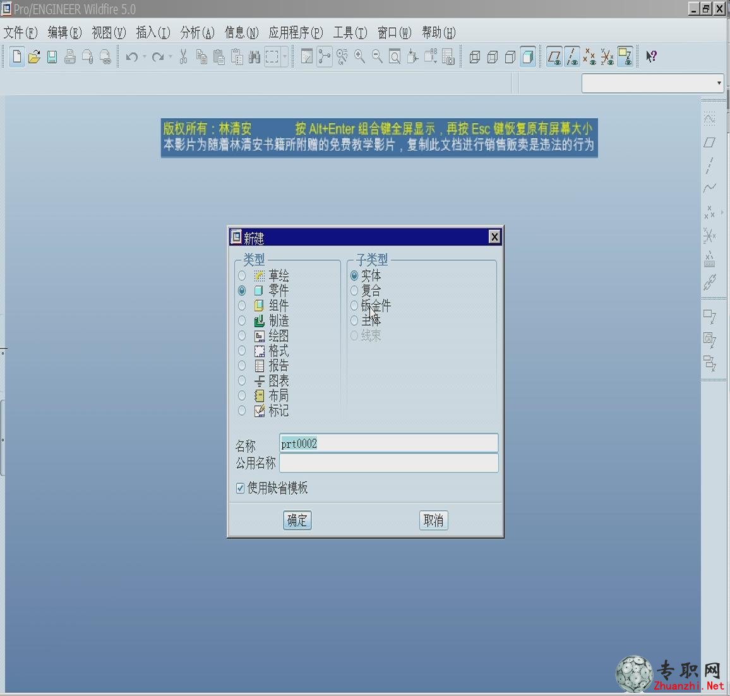Screen dimensions: 730x696
Task: Select the 标记 type radio button
Action: point(242,410)
